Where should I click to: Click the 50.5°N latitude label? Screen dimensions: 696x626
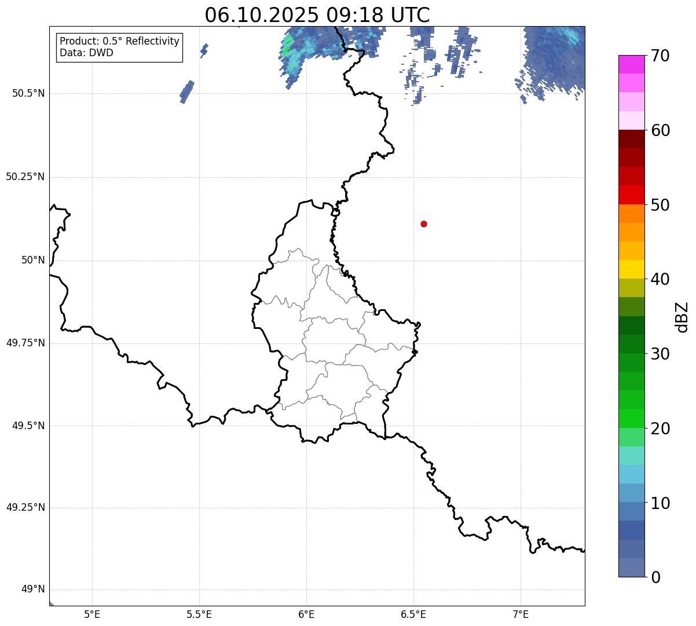(x=28, y=93)
